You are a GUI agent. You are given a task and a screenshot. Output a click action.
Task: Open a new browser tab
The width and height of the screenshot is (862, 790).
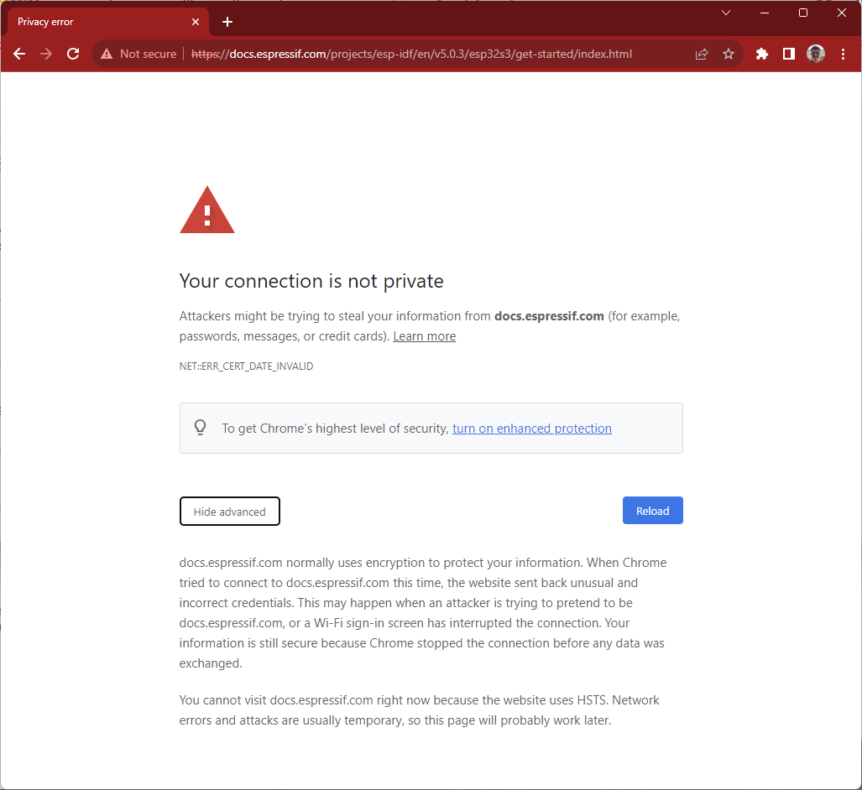[x=227, y=21]
